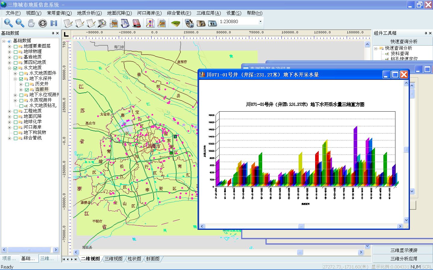Switch to the 三维视图 tab

(x=114, y=259)
